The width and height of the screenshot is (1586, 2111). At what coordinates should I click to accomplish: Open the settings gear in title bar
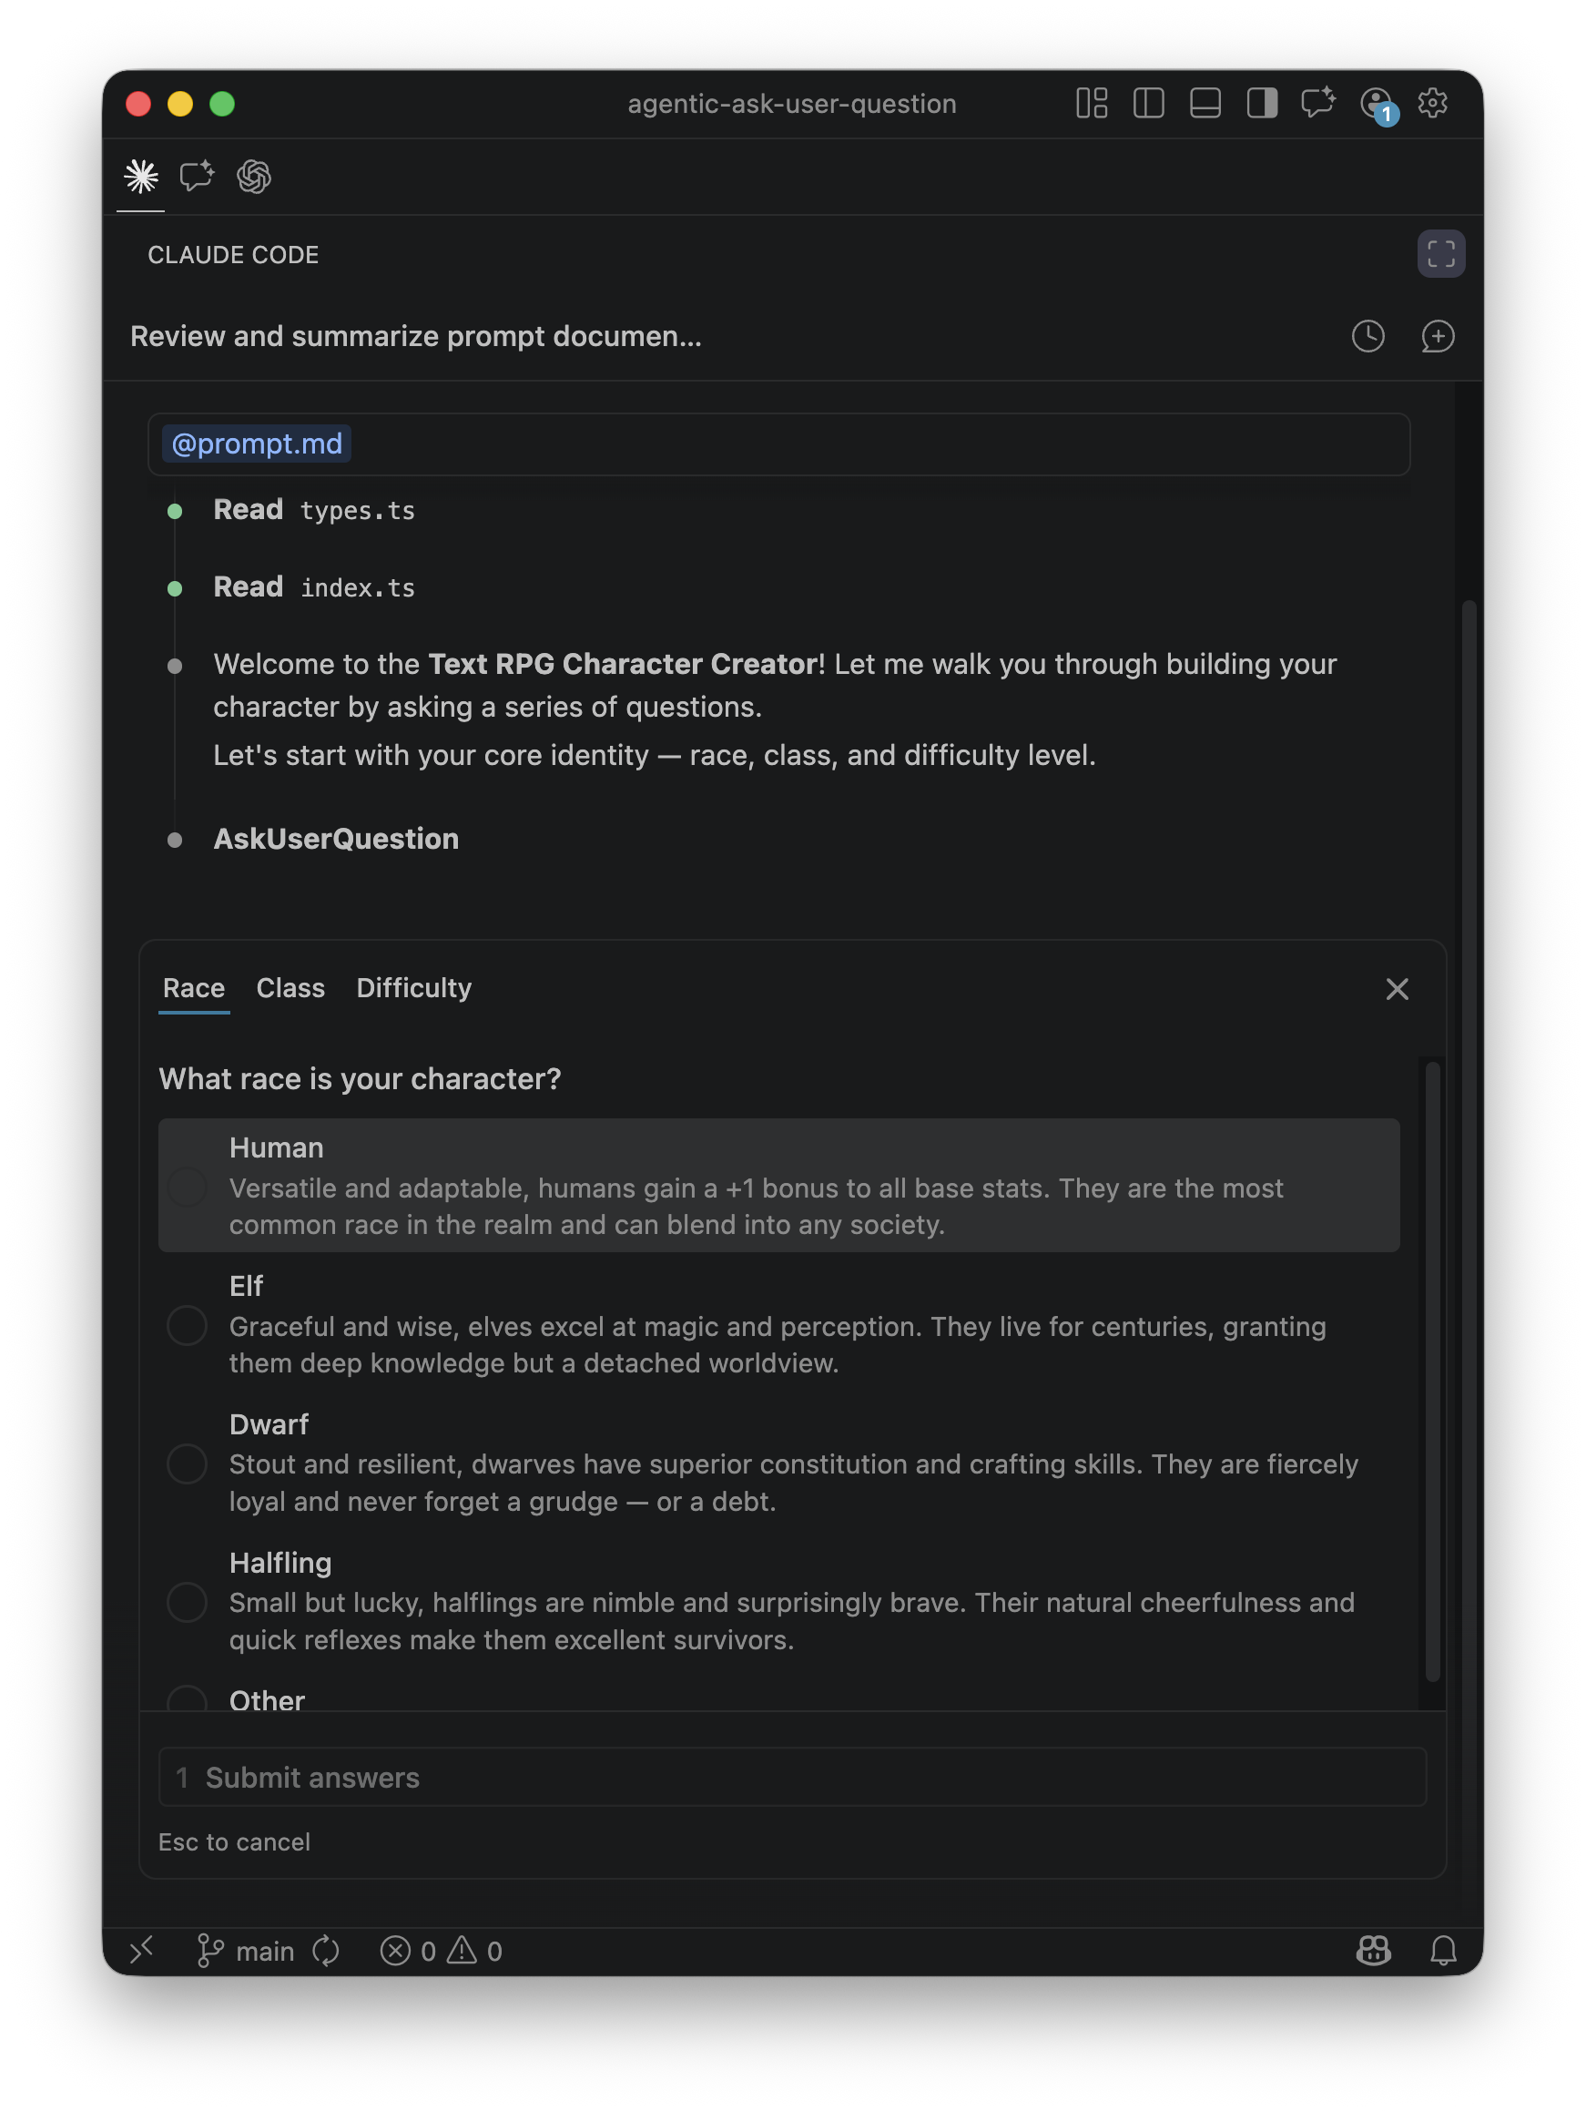pyautogui.click(x=1432, y=103)
